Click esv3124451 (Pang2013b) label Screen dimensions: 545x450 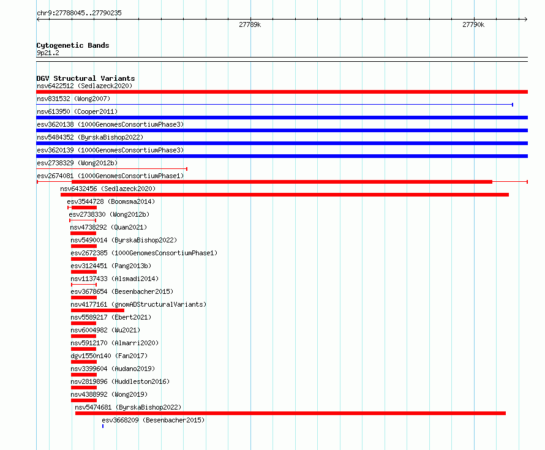click(x=111, y=266)
